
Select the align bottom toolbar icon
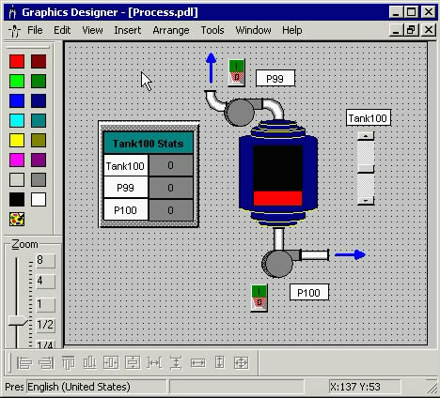(x=89, y=363)
